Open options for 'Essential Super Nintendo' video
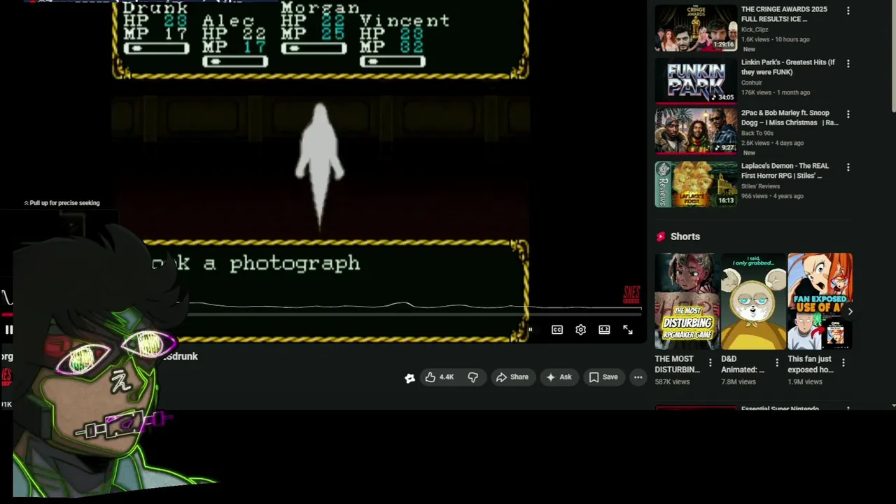 click(848, 409)
